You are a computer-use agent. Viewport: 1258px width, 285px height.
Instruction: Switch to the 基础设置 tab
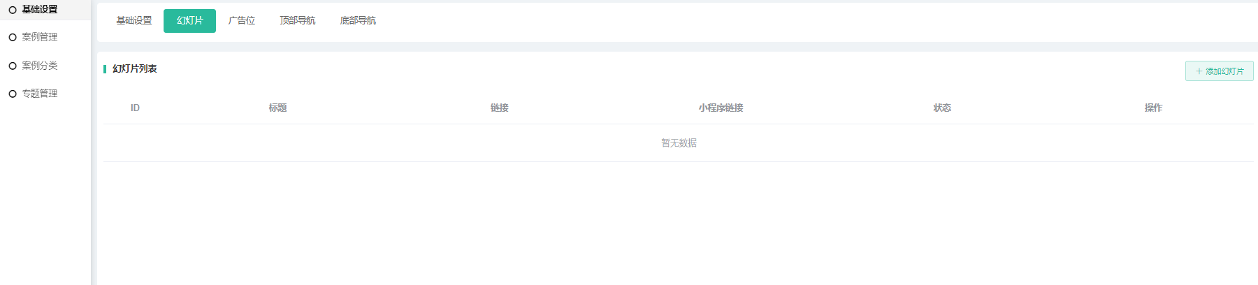[x=134, y=21]
